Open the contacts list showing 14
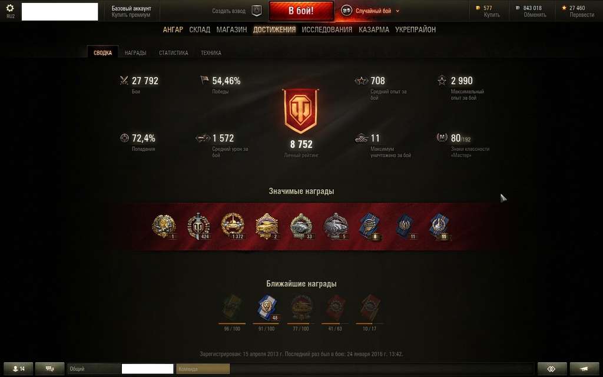 18,369
